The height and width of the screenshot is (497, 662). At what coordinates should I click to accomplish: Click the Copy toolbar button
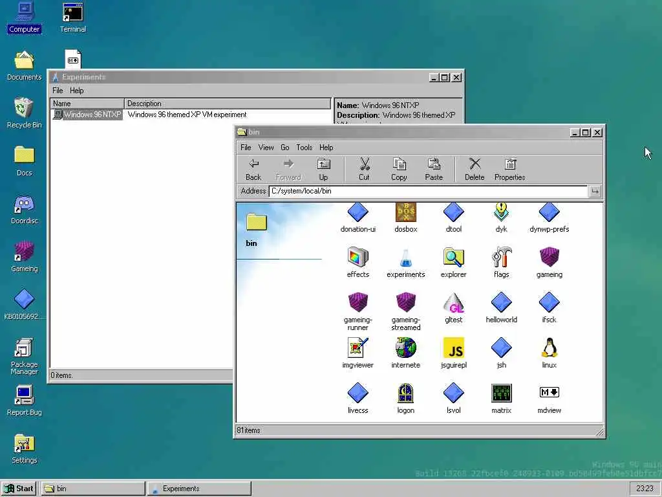(399, 170)
